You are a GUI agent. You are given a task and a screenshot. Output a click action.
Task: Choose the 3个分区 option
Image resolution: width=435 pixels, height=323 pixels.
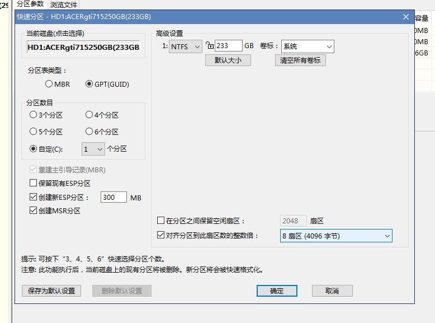[x=34, y=115]
